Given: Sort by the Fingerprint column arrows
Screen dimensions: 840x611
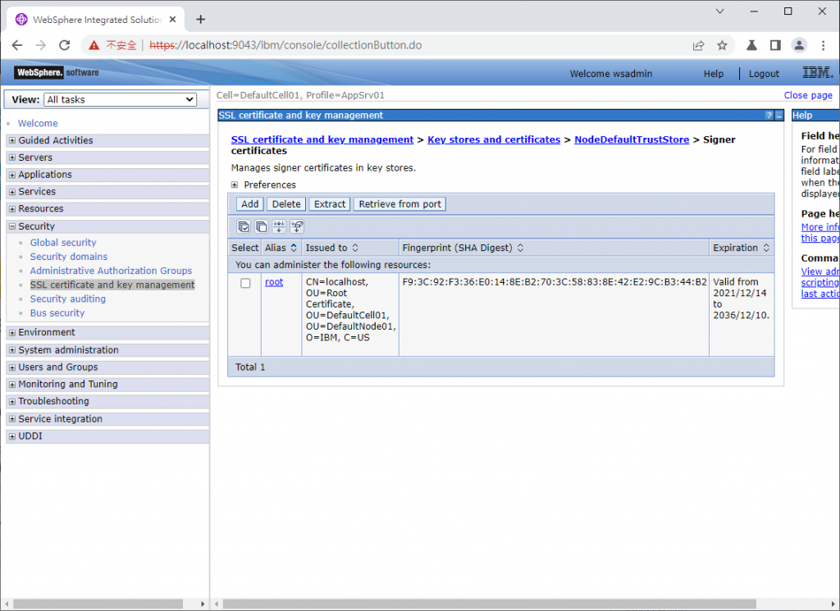Looking at the screenshot, I should (520, 248).
